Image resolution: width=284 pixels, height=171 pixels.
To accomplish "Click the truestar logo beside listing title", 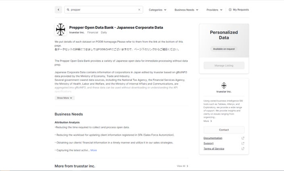I will tap(61, 29).
